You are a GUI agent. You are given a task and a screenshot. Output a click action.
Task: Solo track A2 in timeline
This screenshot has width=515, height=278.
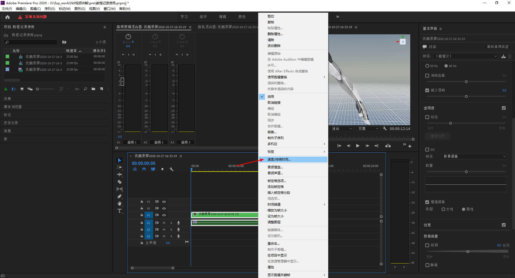click(171, 229)
